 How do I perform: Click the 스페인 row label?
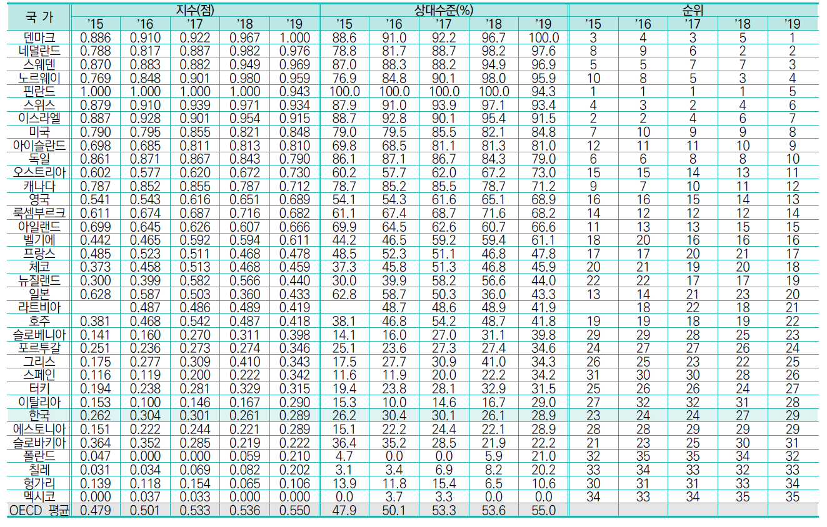[x=39, y=375]
